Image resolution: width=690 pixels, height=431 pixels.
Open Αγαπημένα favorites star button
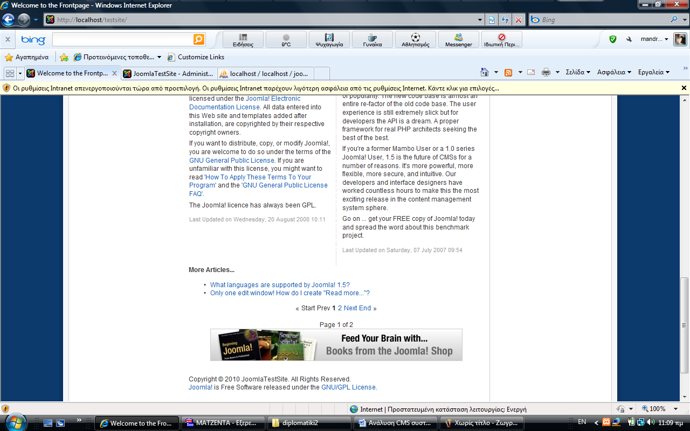click(26, 57)
